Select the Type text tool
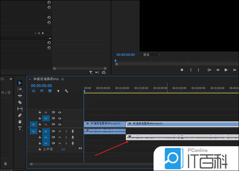239x171 pixels. tap(20, 128)
